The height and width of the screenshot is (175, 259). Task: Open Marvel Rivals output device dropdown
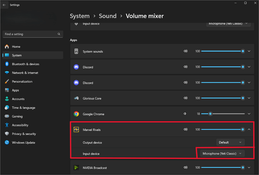[231, 142]
